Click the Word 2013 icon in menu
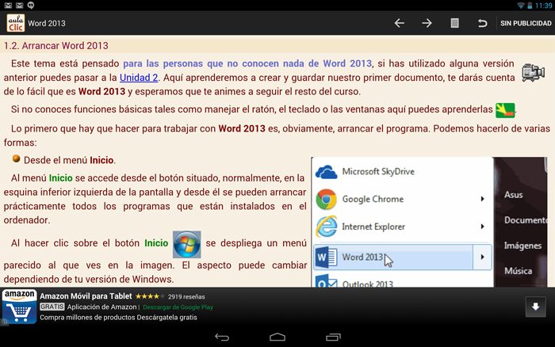 326,257
